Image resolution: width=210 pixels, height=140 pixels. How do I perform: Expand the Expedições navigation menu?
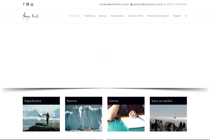coord(117,16)
